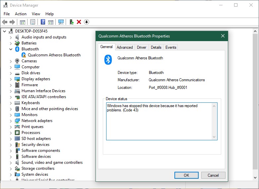Click Device Manager scrollbar up arrow
The height and width of the screenshot is (189, 259).
point(255,31)
